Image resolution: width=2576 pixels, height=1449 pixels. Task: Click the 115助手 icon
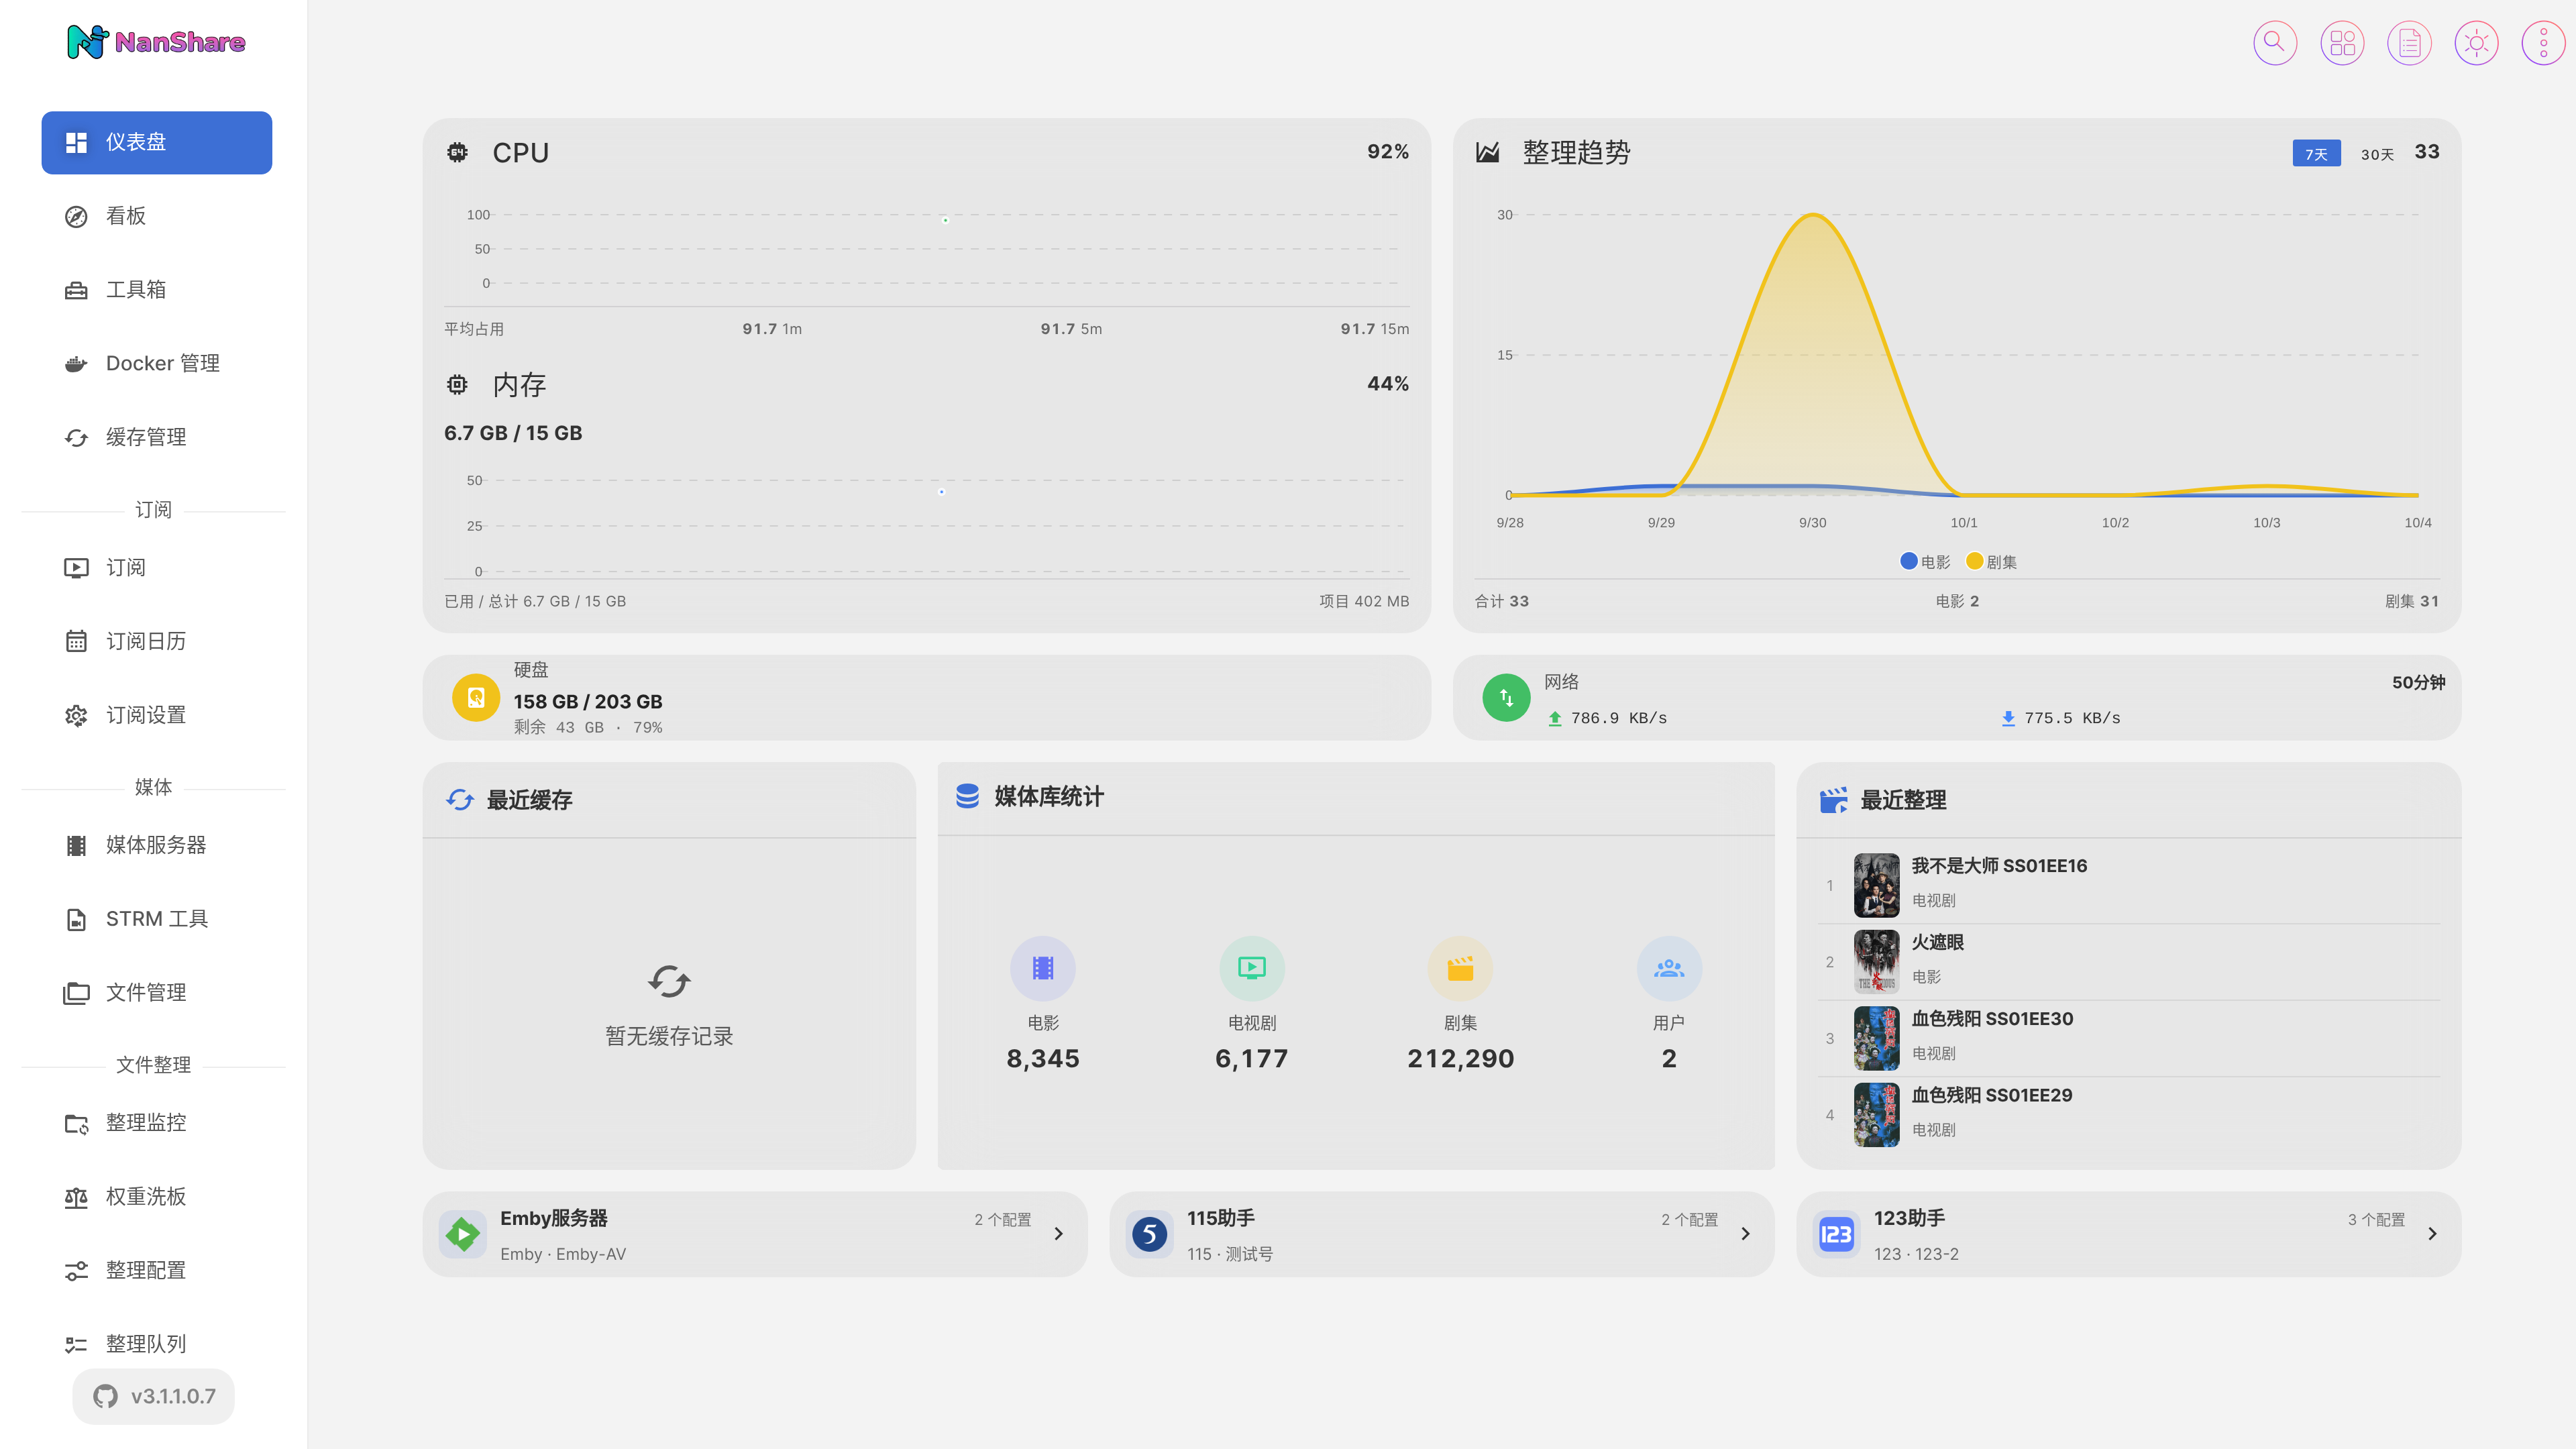[x=1149, y=1234]
